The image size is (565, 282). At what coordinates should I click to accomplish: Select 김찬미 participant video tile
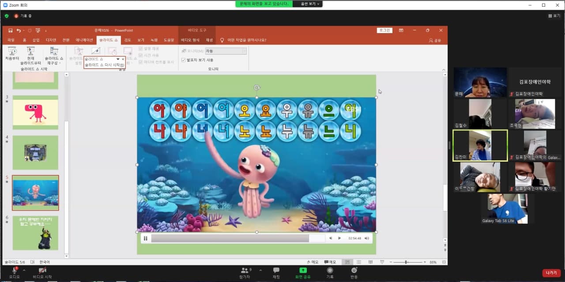click(480, 145)
